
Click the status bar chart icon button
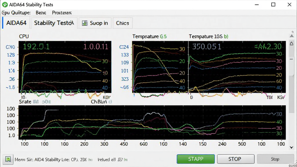point(8,159)
